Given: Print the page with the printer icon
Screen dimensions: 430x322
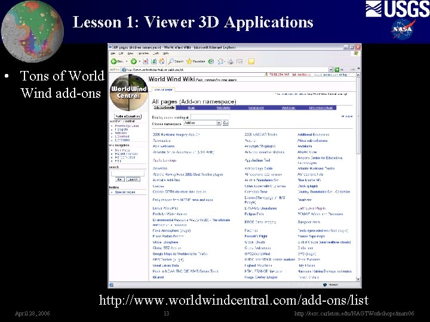Looking at the screenshot, I should click(x=231, y=61).
